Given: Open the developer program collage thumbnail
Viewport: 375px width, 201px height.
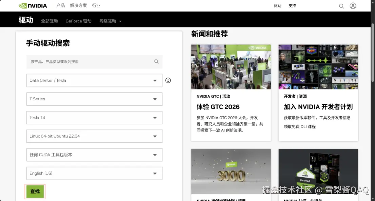Looking at the screenshot, I should pos(318,67).
